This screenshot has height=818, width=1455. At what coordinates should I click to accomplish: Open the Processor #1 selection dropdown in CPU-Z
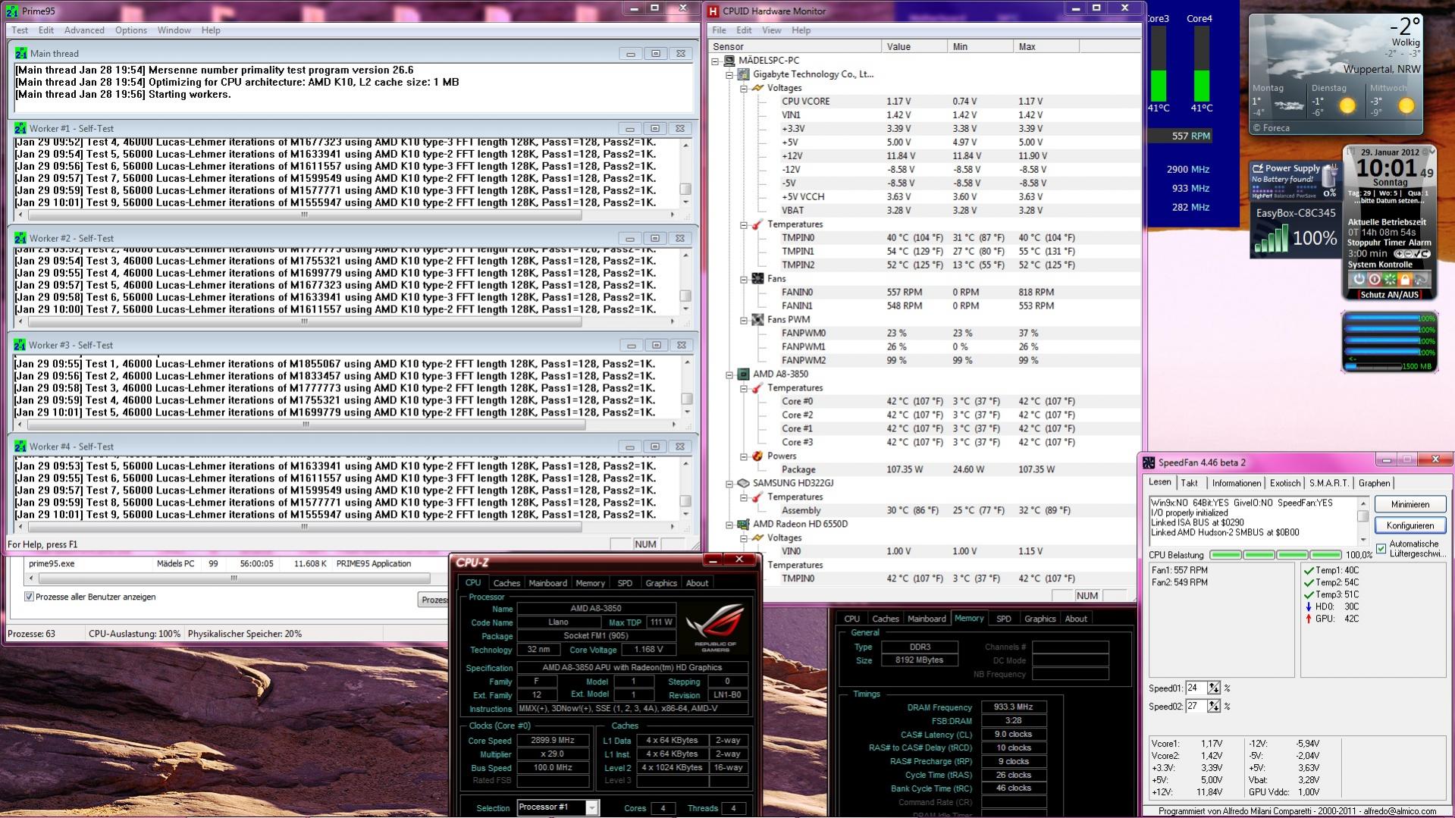tap(591, 807)
